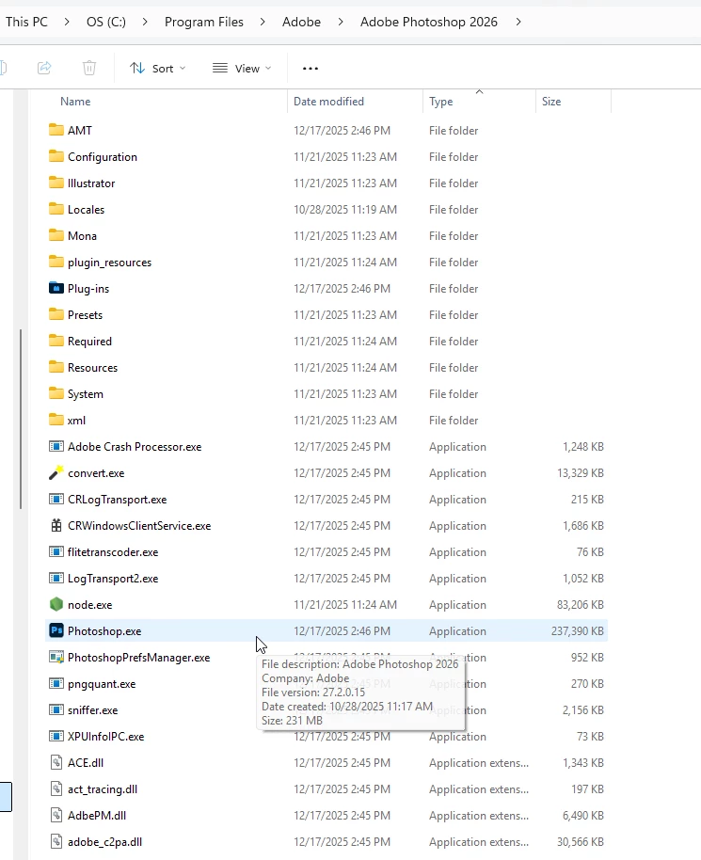Screen dimensions: 701x860
Task: Expand chevron after Adobe Photoshop 2026 breadcrumb
Action: point(518,22)
